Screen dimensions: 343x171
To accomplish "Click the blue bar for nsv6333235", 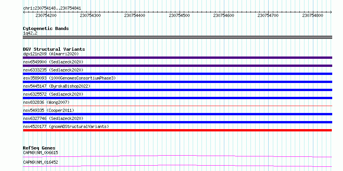I will [x=177, y=74].
